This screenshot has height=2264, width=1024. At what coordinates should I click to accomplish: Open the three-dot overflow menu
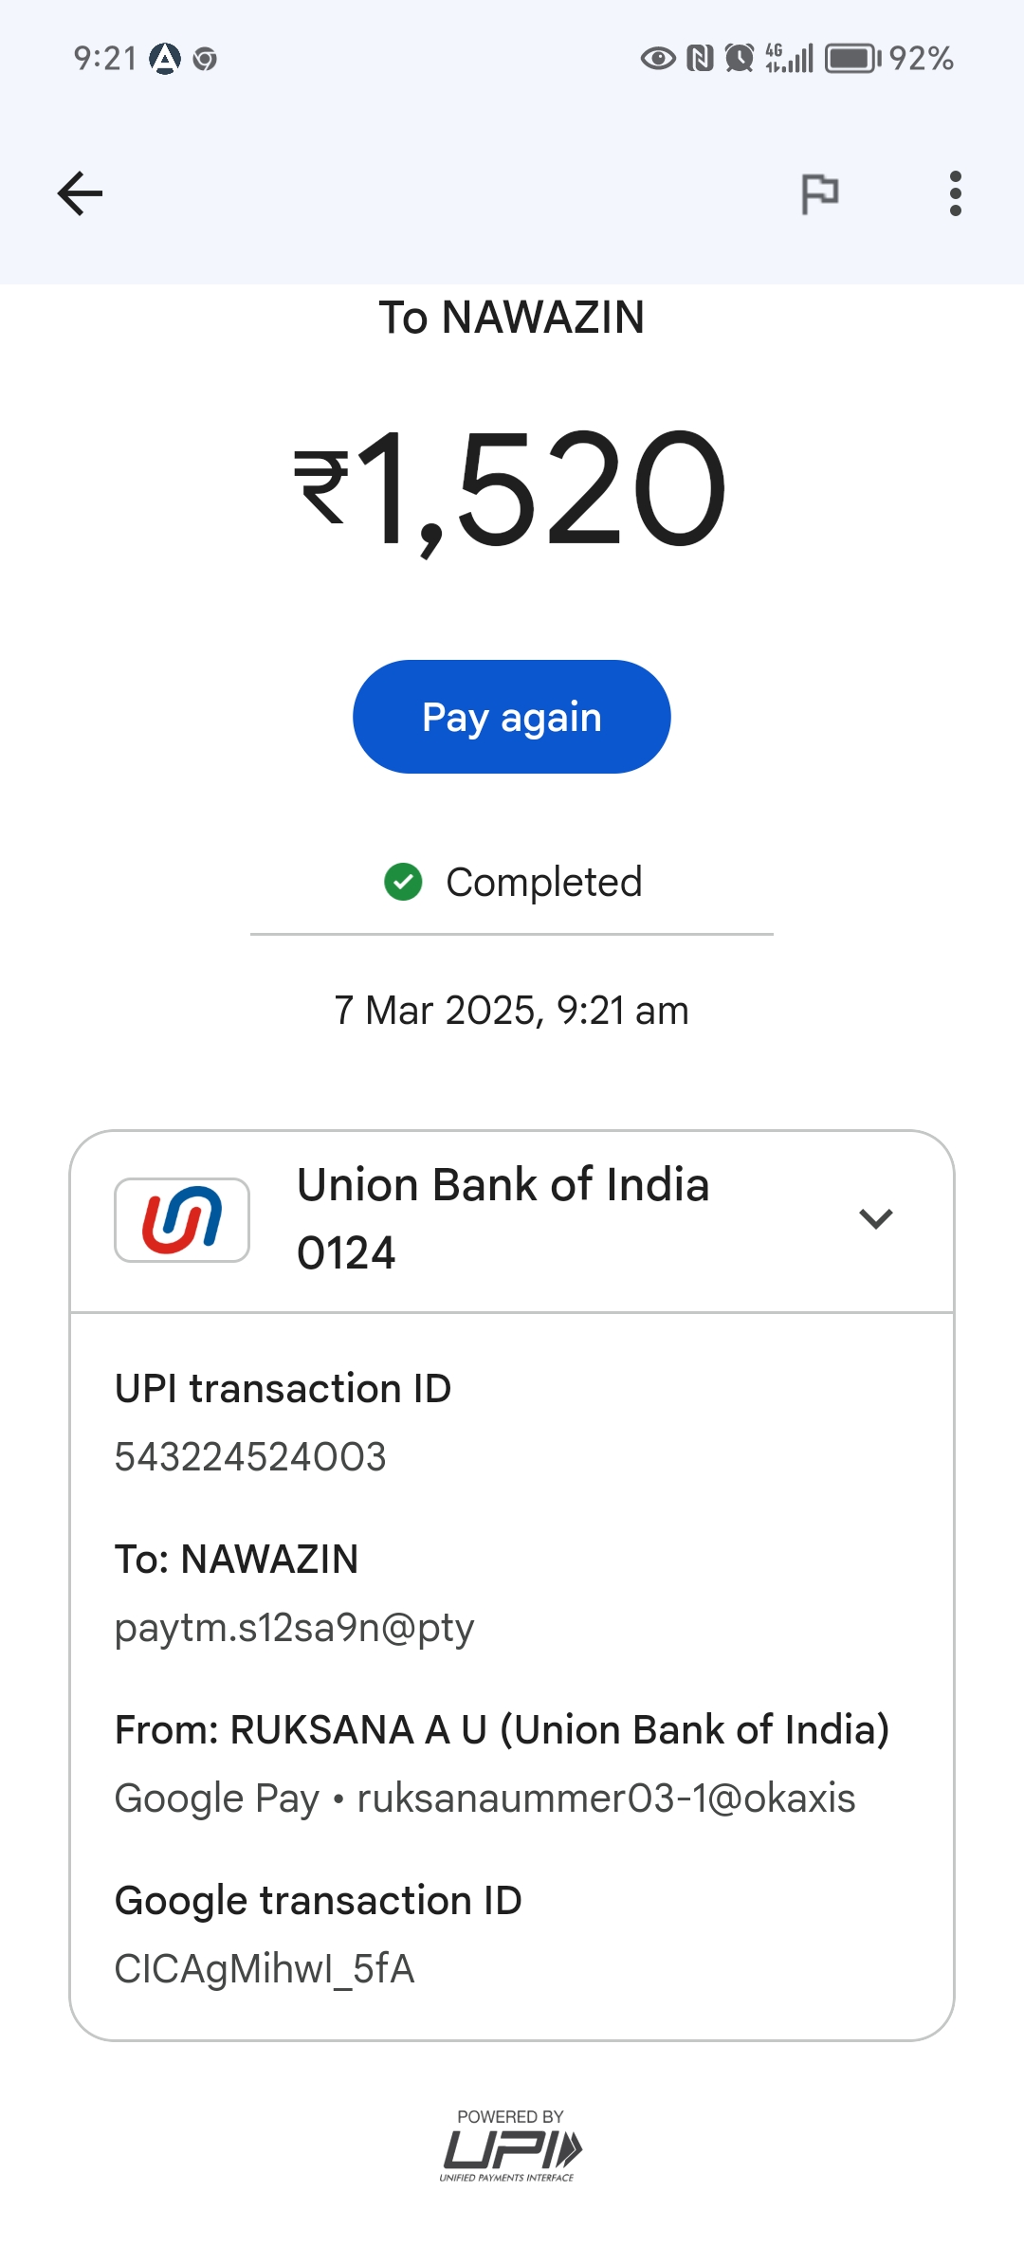coord(955,193)
